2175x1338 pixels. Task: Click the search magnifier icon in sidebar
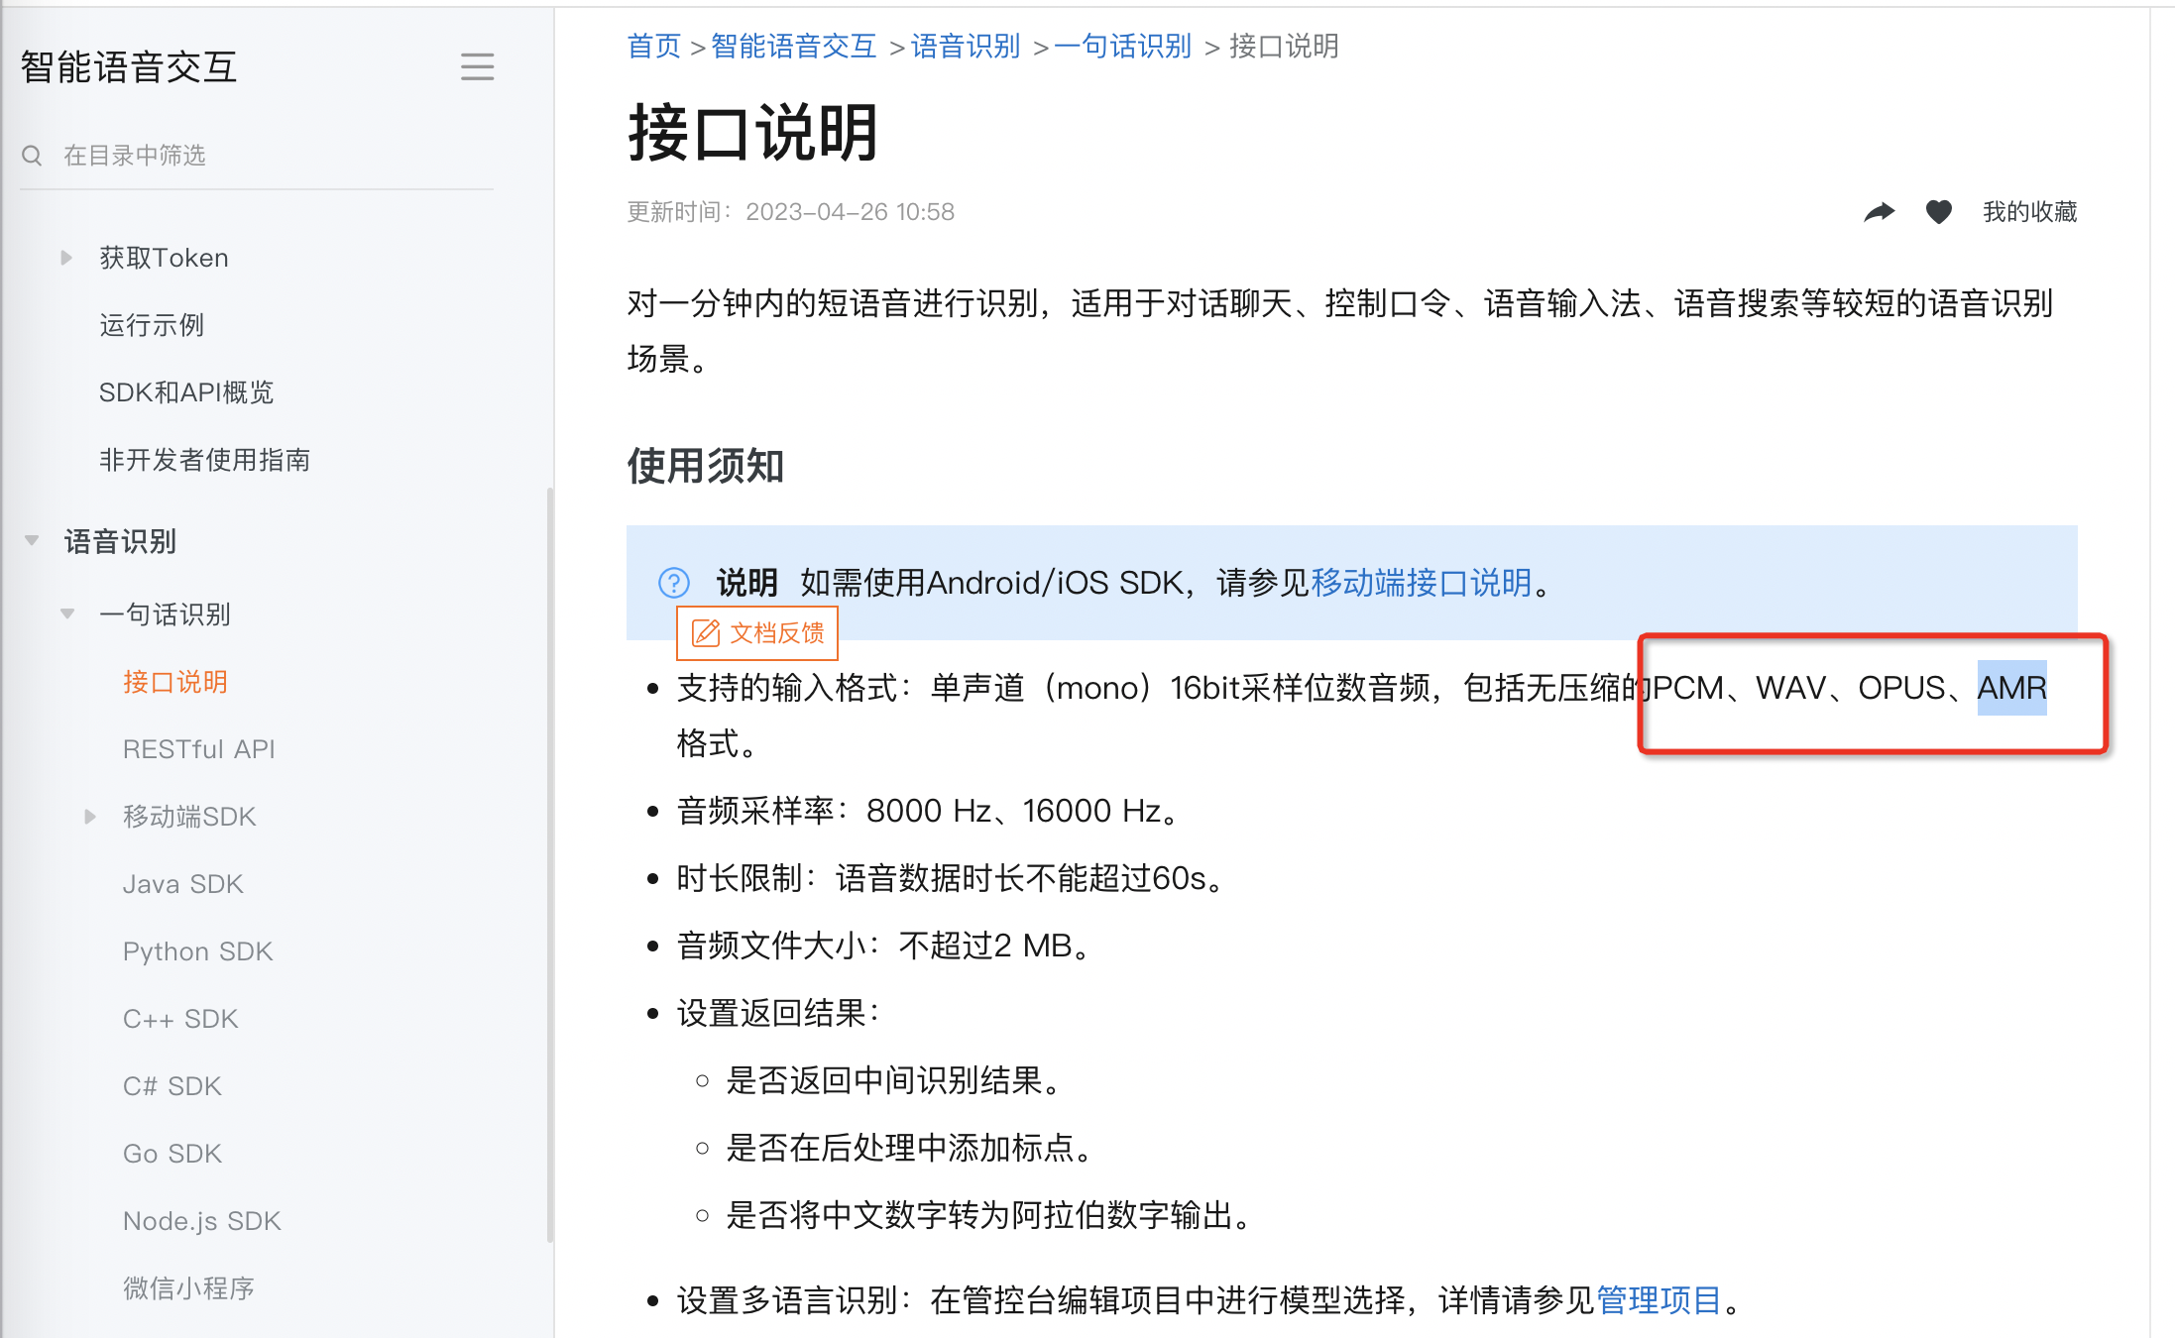(32, 156)
